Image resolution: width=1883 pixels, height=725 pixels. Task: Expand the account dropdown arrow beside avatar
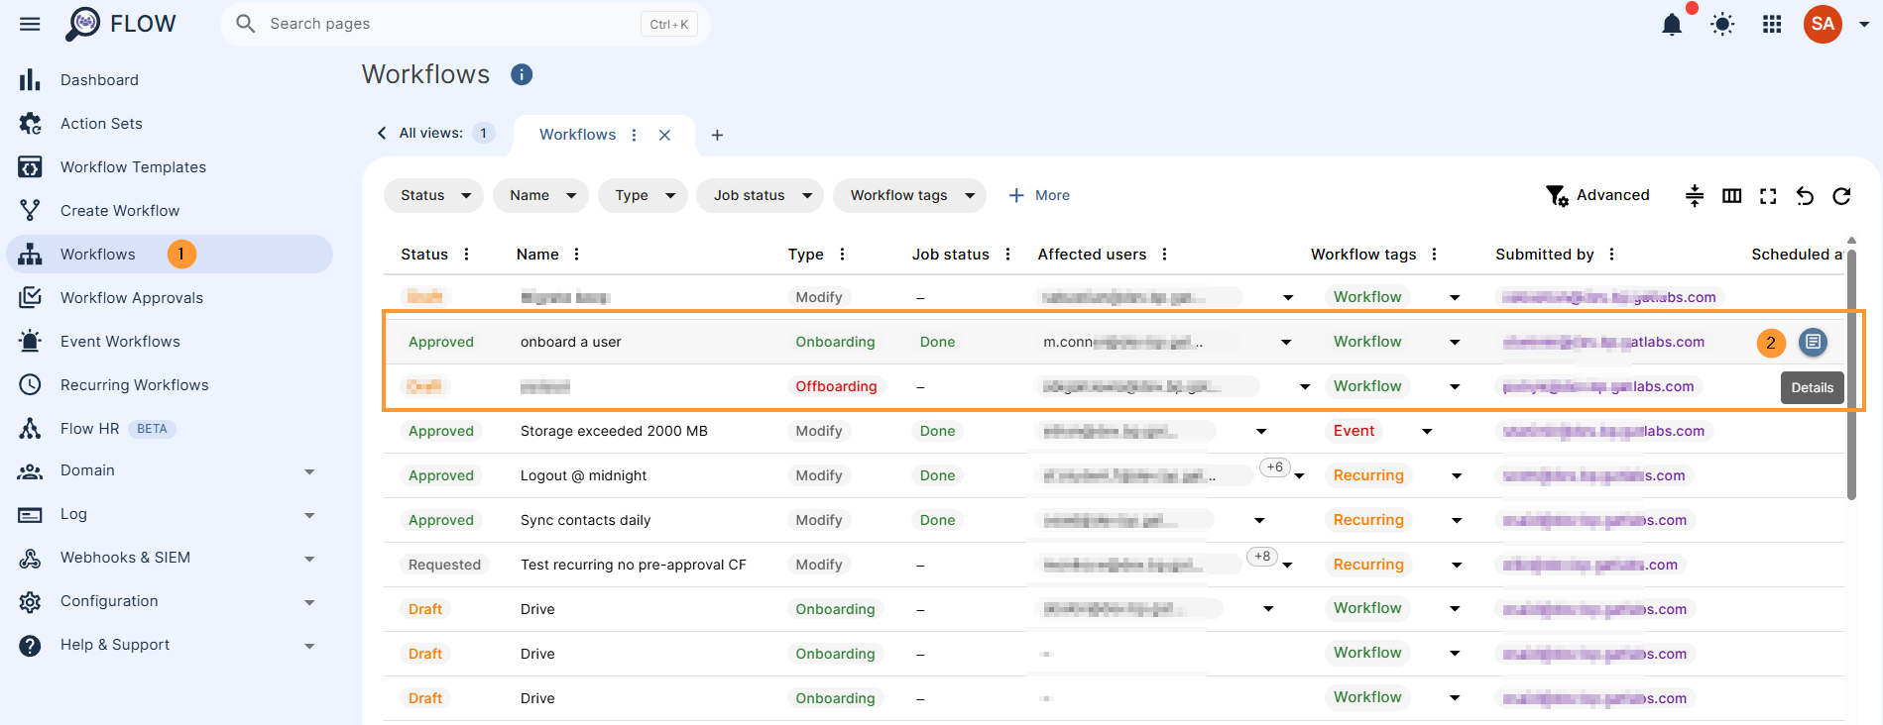pyautogui.click(x=1864, y=25)
